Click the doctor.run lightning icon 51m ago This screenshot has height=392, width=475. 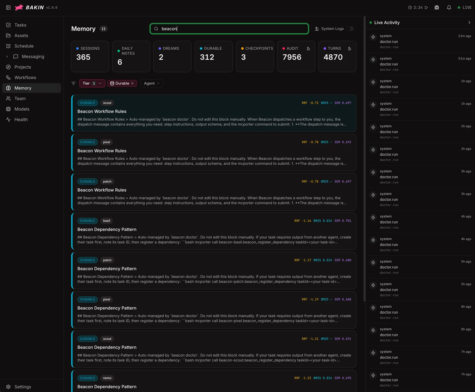pos(373,60)
